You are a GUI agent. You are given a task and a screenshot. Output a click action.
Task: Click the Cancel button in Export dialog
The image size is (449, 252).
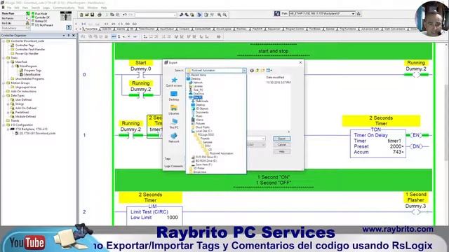(282, 145)
